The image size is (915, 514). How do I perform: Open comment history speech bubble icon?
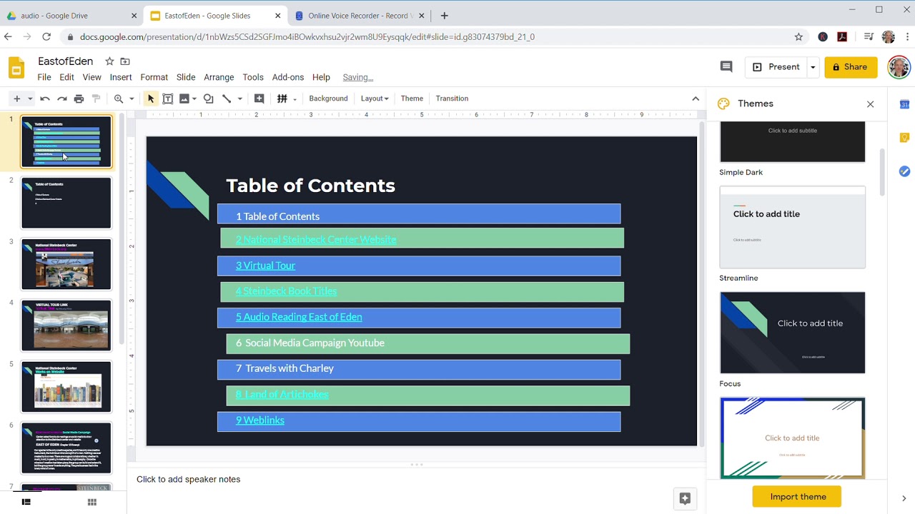pos(726,66)
